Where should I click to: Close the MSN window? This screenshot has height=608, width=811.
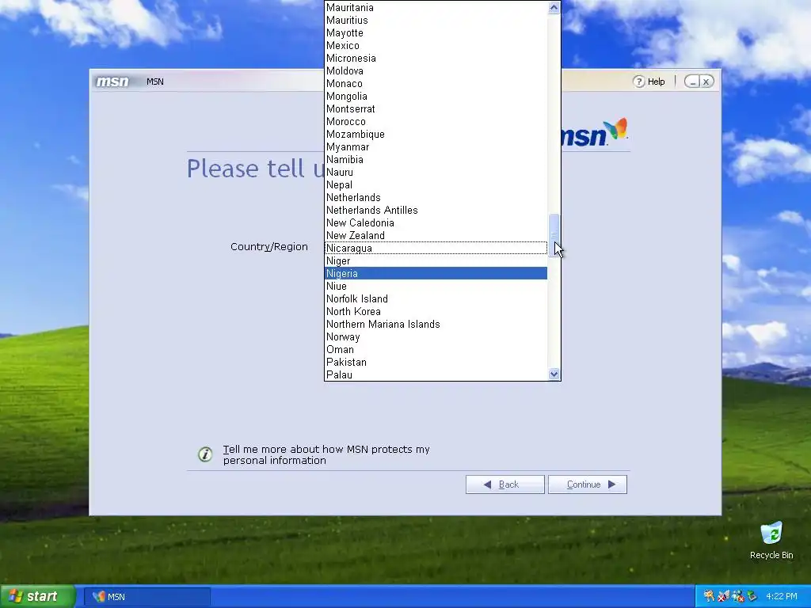point(706,82)
